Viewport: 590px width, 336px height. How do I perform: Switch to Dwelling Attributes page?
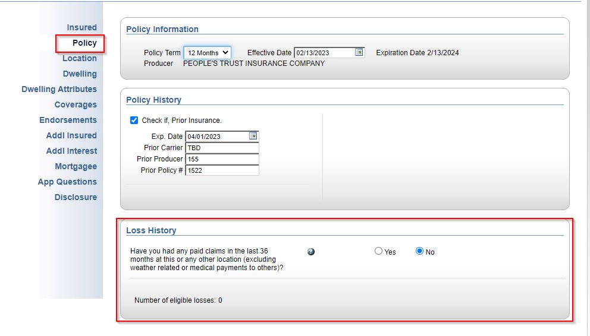[x=59, y=89]
